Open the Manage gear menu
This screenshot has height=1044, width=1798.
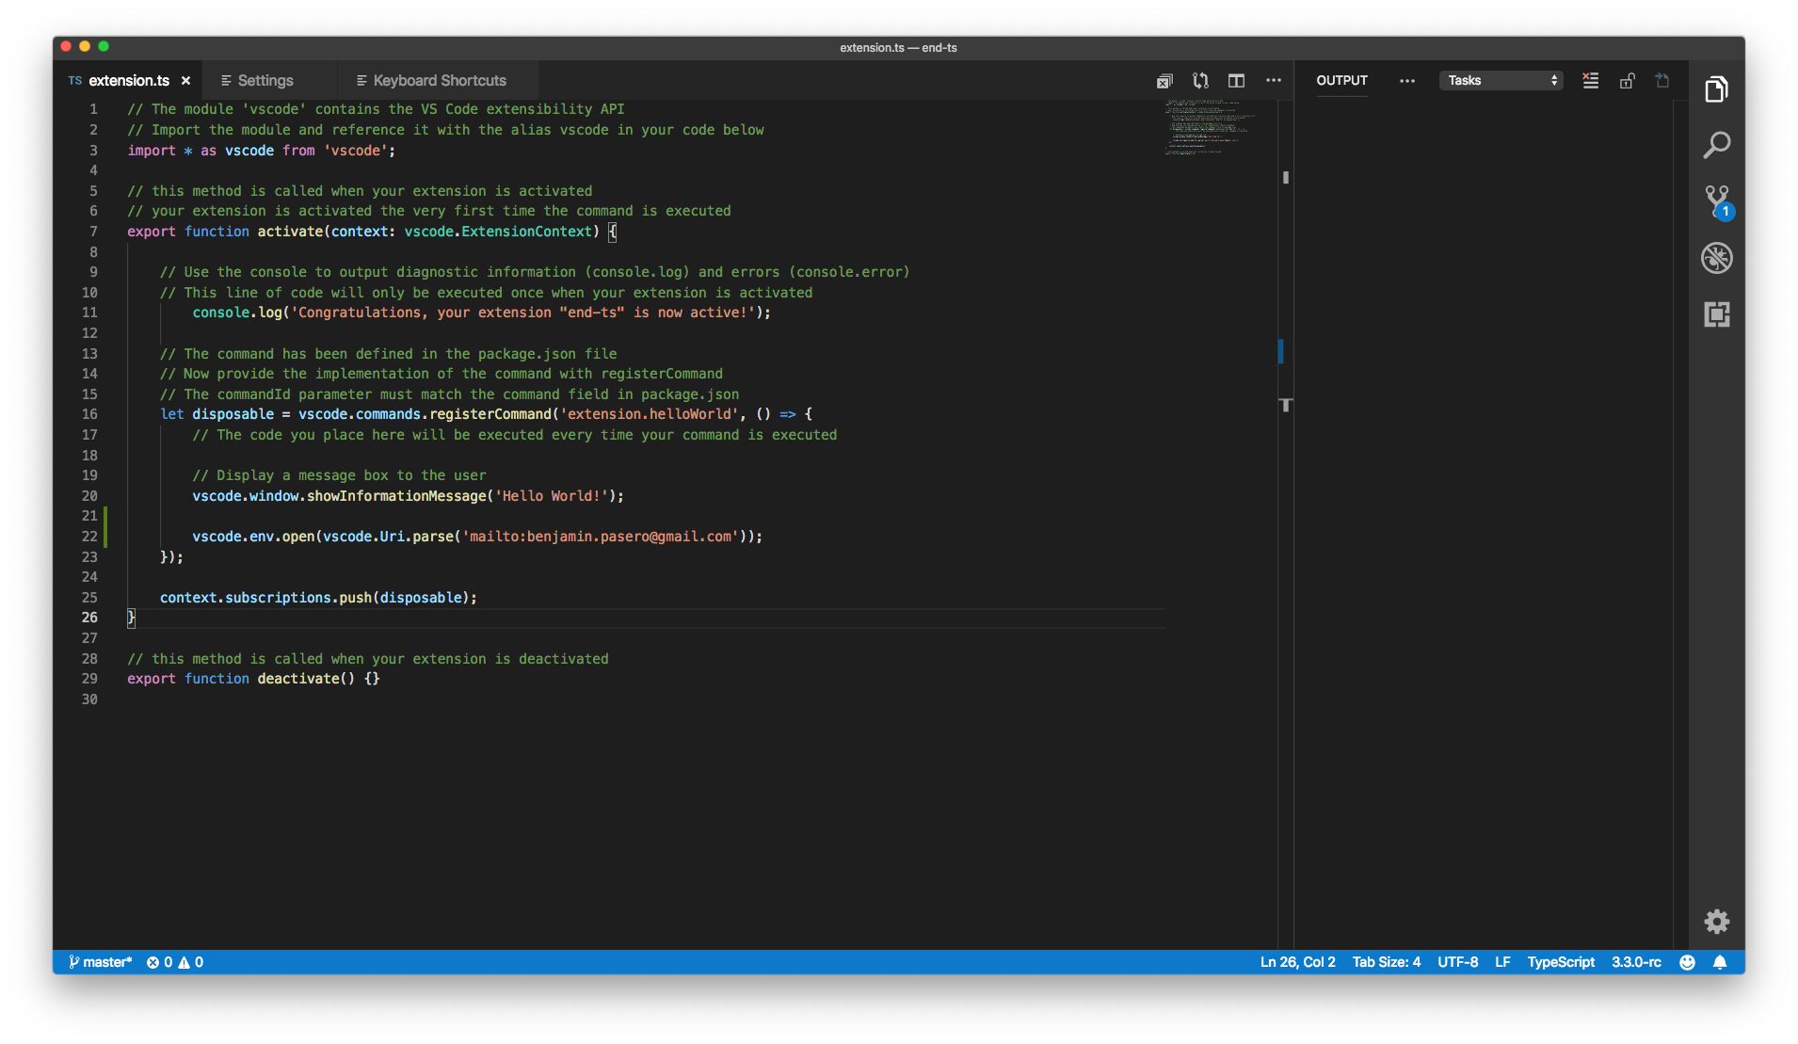(1716, 921)
